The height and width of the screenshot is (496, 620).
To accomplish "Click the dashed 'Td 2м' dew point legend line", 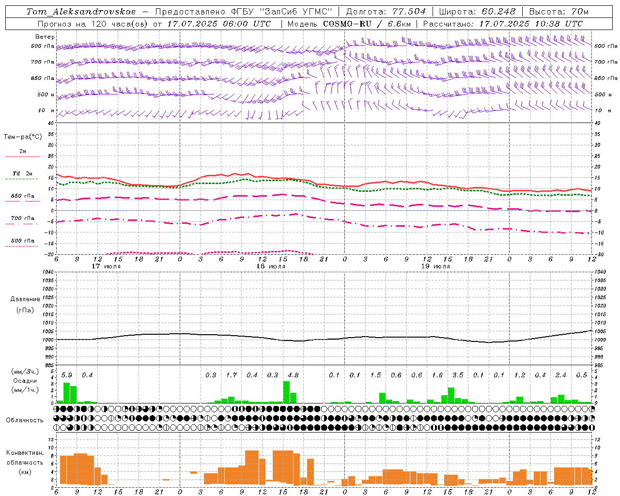I will click(21, 179).
